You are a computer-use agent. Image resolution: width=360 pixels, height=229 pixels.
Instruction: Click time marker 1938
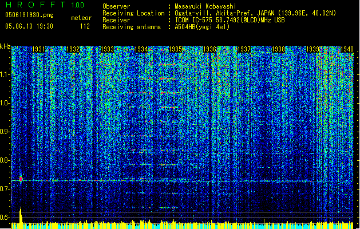[x=278, y=49]
